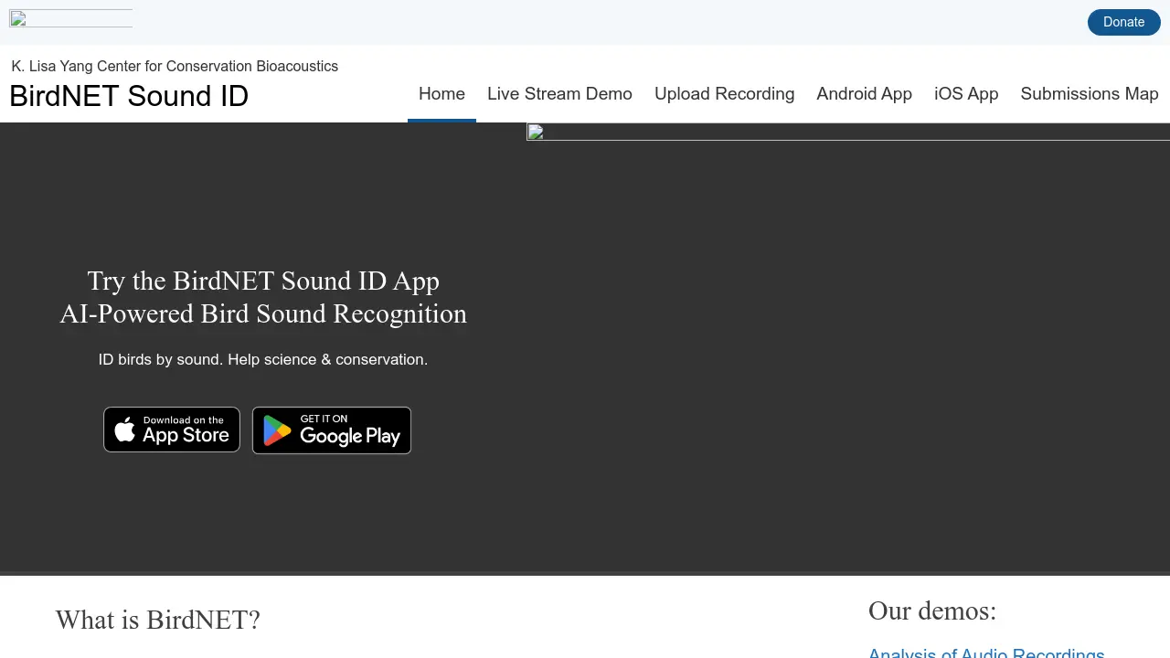Click the broken logo image in the top bar
Viewport: 1170px width, 658px height.
(x=70, y=18)
